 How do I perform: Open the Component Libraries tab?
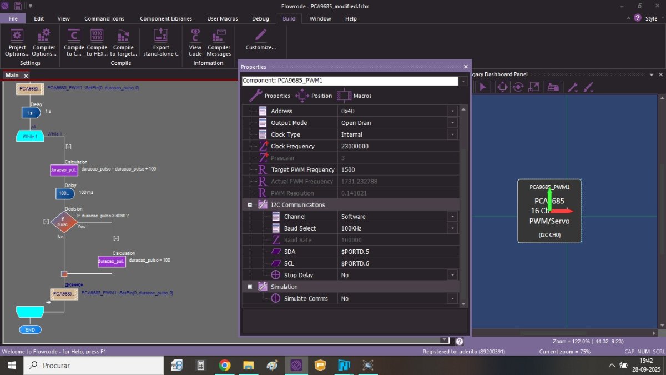point(165,18)
